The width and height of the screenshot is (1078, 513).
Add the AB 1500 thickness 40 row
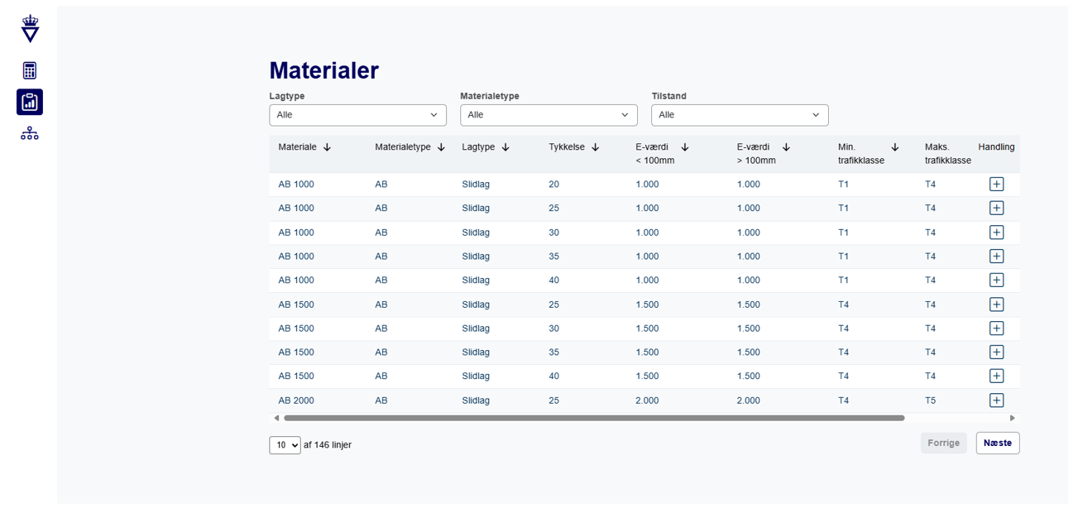pyautogui.click(x=996, y=376)
